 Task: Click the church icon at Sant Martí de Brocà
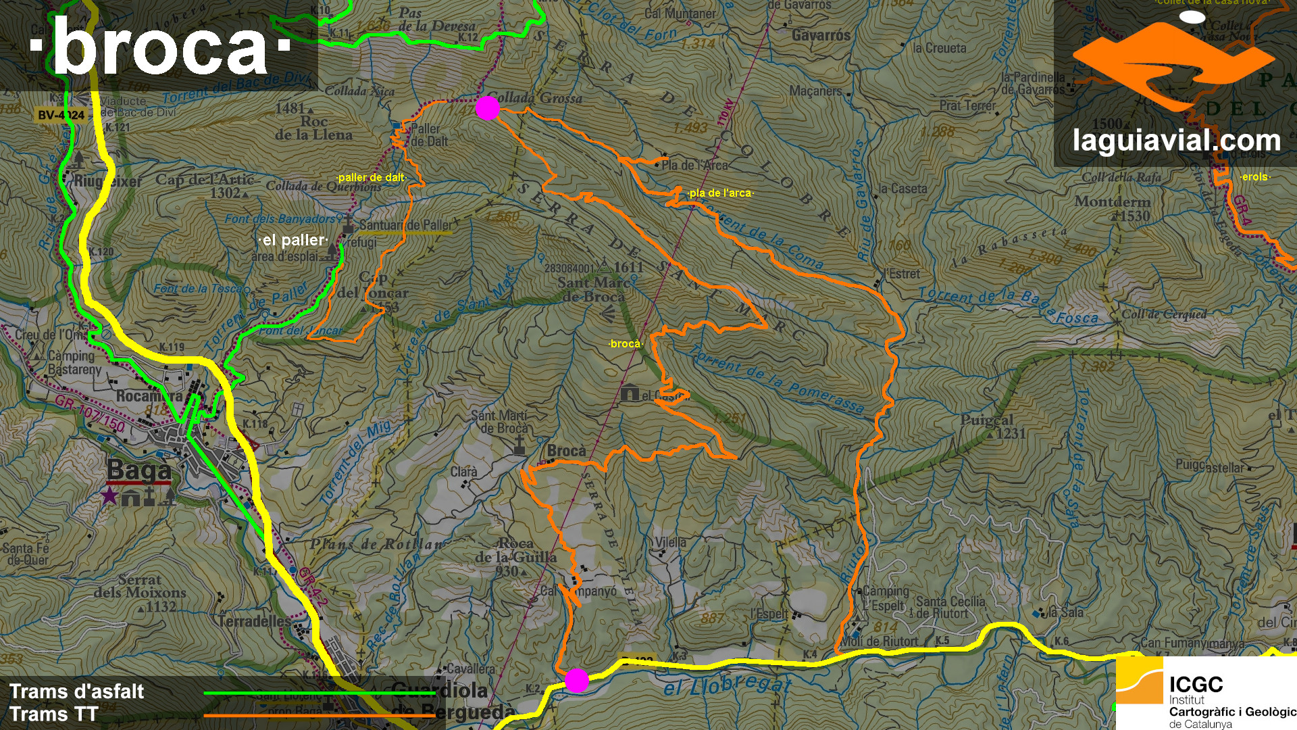[x=519, y=444]
